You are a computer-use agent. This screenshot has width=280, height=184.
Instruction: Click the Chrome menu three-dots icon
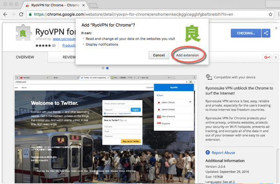(x=279, y=14)
